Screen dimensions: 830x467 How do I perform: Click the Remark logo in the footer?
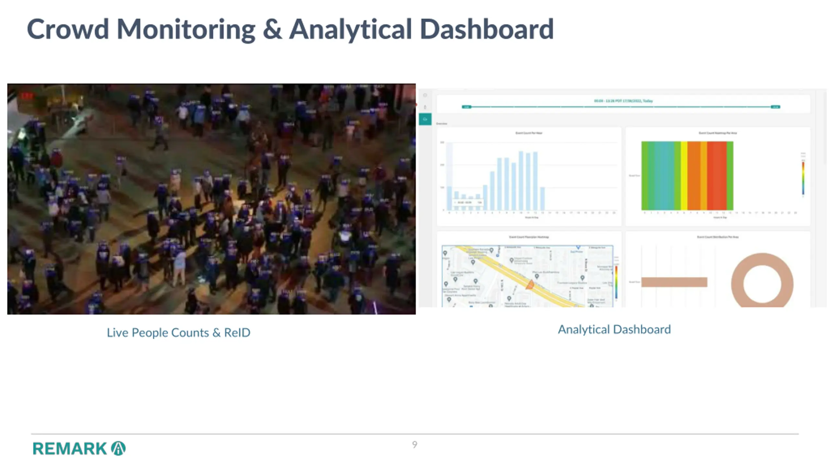79,449
